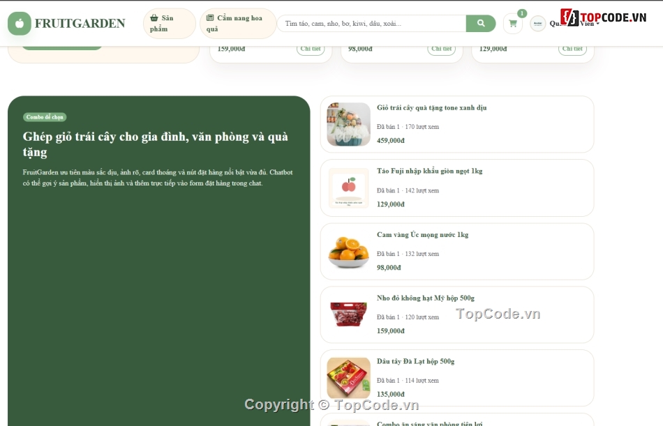Open Nho đỏ không hạt Mỹ link
Viewport: 663px width, 426px height.
[426, 298]
